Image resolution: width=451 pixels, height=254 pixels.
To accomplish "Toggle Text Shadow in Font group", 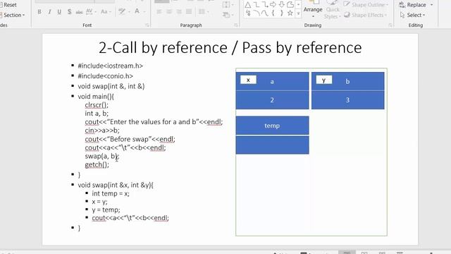I will point(69,12).
